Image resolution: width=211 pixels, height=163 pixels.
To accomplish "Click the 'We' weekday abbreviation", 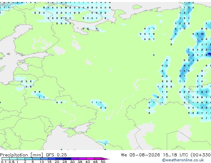I will 124,155.
